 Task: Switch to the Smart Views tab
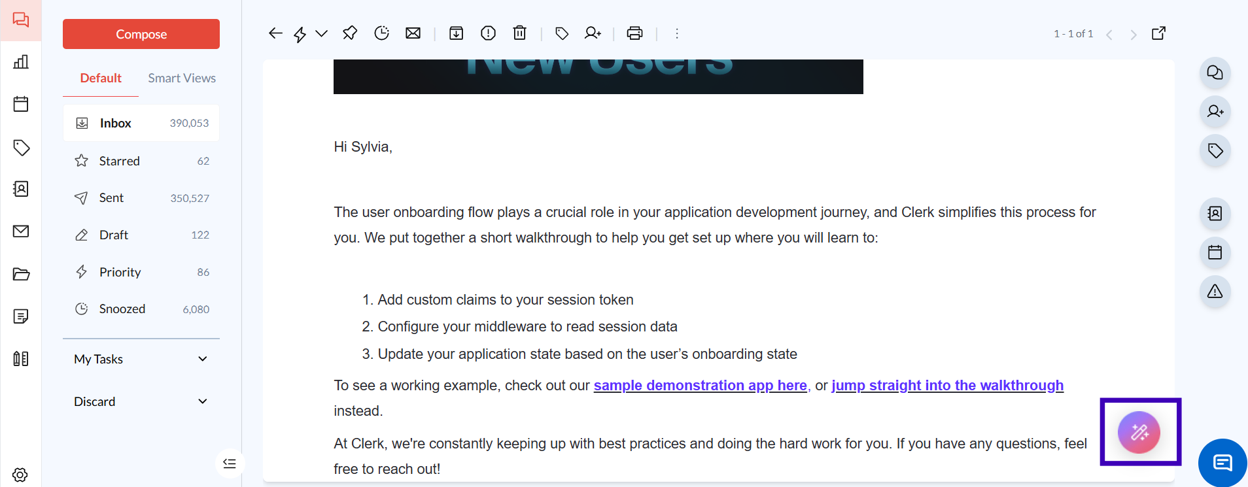coord(182,78)
